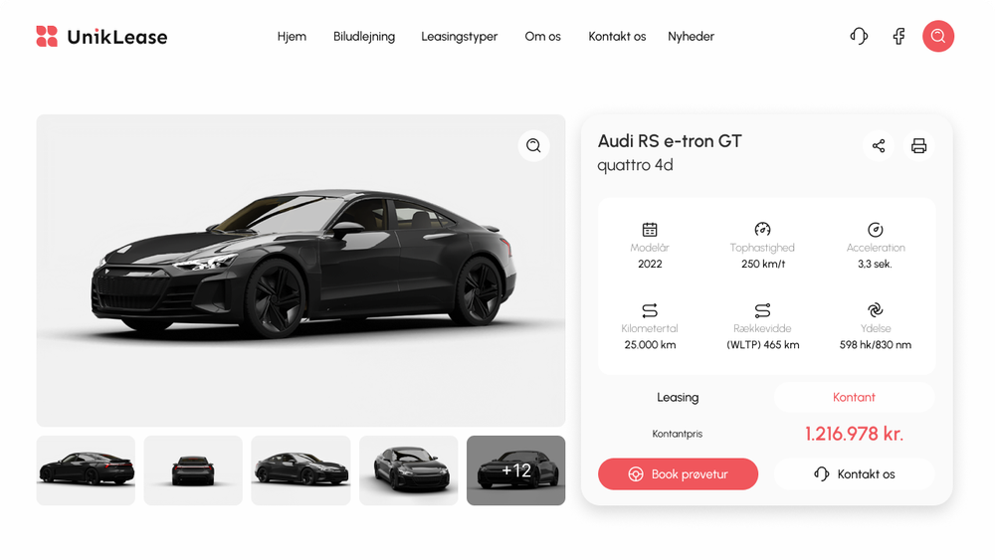The width and height of the screenshot is (995, 560).
Task: Click the Tophastighed speedometer icon
Action: click(x=763, y=230)
